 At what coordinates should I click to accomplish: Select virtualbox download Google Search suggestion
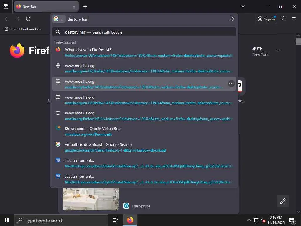(144, 147)
